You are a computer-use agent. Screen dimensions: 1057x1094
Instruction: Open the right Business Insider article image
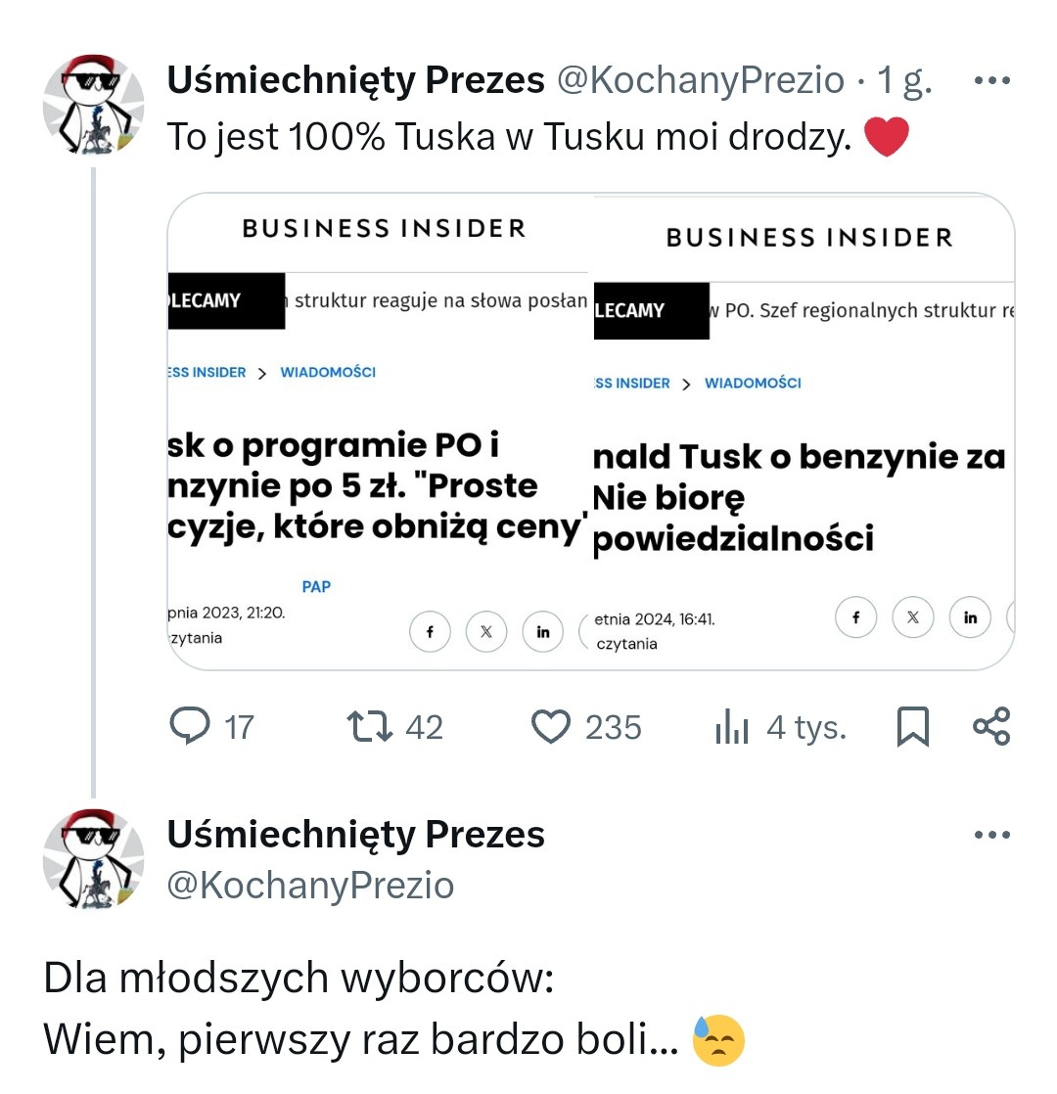click(803, 432)
